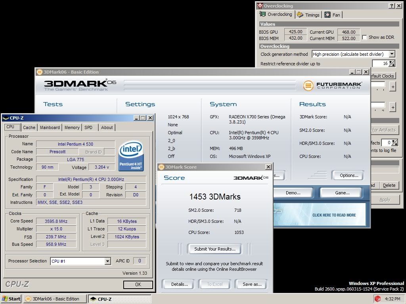The height and width of the screenshot is (304, 406).
Task: Click the Current MEM value 522.00
Action: click(x=349, y=38)
